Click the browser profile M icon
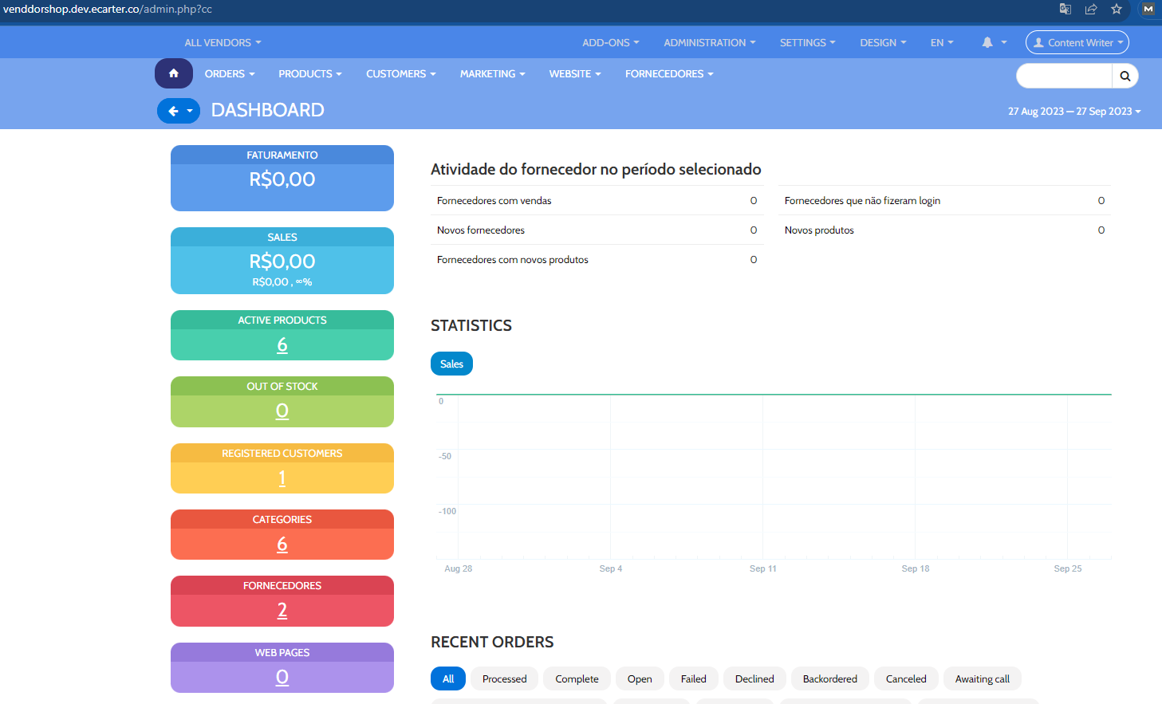1162x704 pixels. coord(1148,10)
